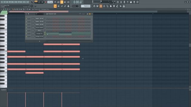Open the Playlist view icon
Image resolution: width=191 pixels, height=107 pixels.
tap(94, 6)
